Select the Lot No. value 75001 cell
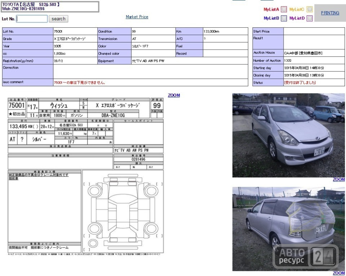The height and width of the screenshot is (276, 346). click(x=75, y=31)
